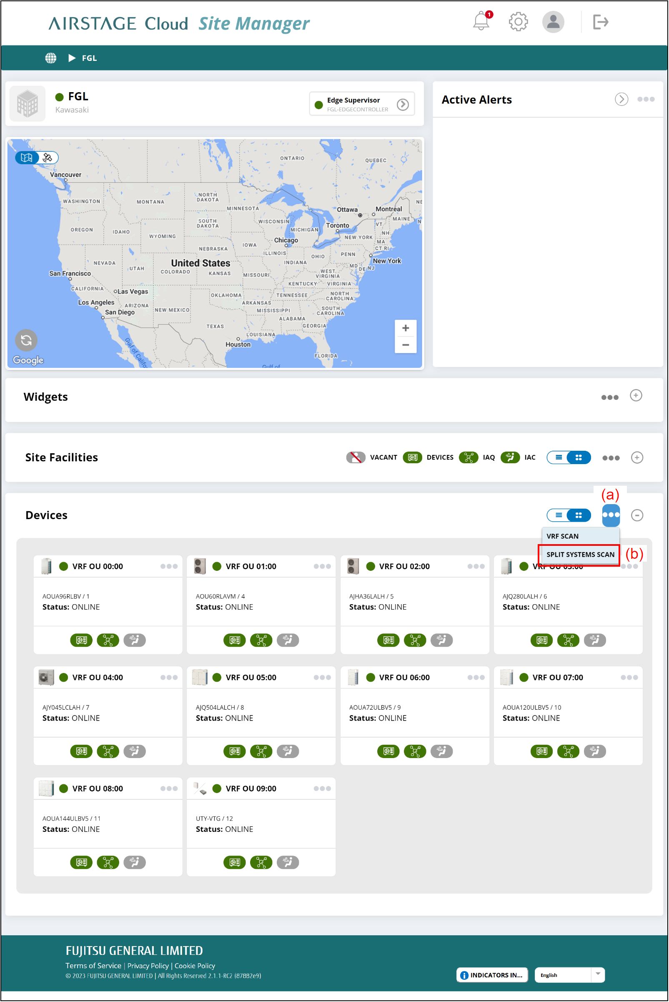The width and height of the screenshot is (669, 1002).
Task: Open the notifications bell icon
Action: pos(481,21)
